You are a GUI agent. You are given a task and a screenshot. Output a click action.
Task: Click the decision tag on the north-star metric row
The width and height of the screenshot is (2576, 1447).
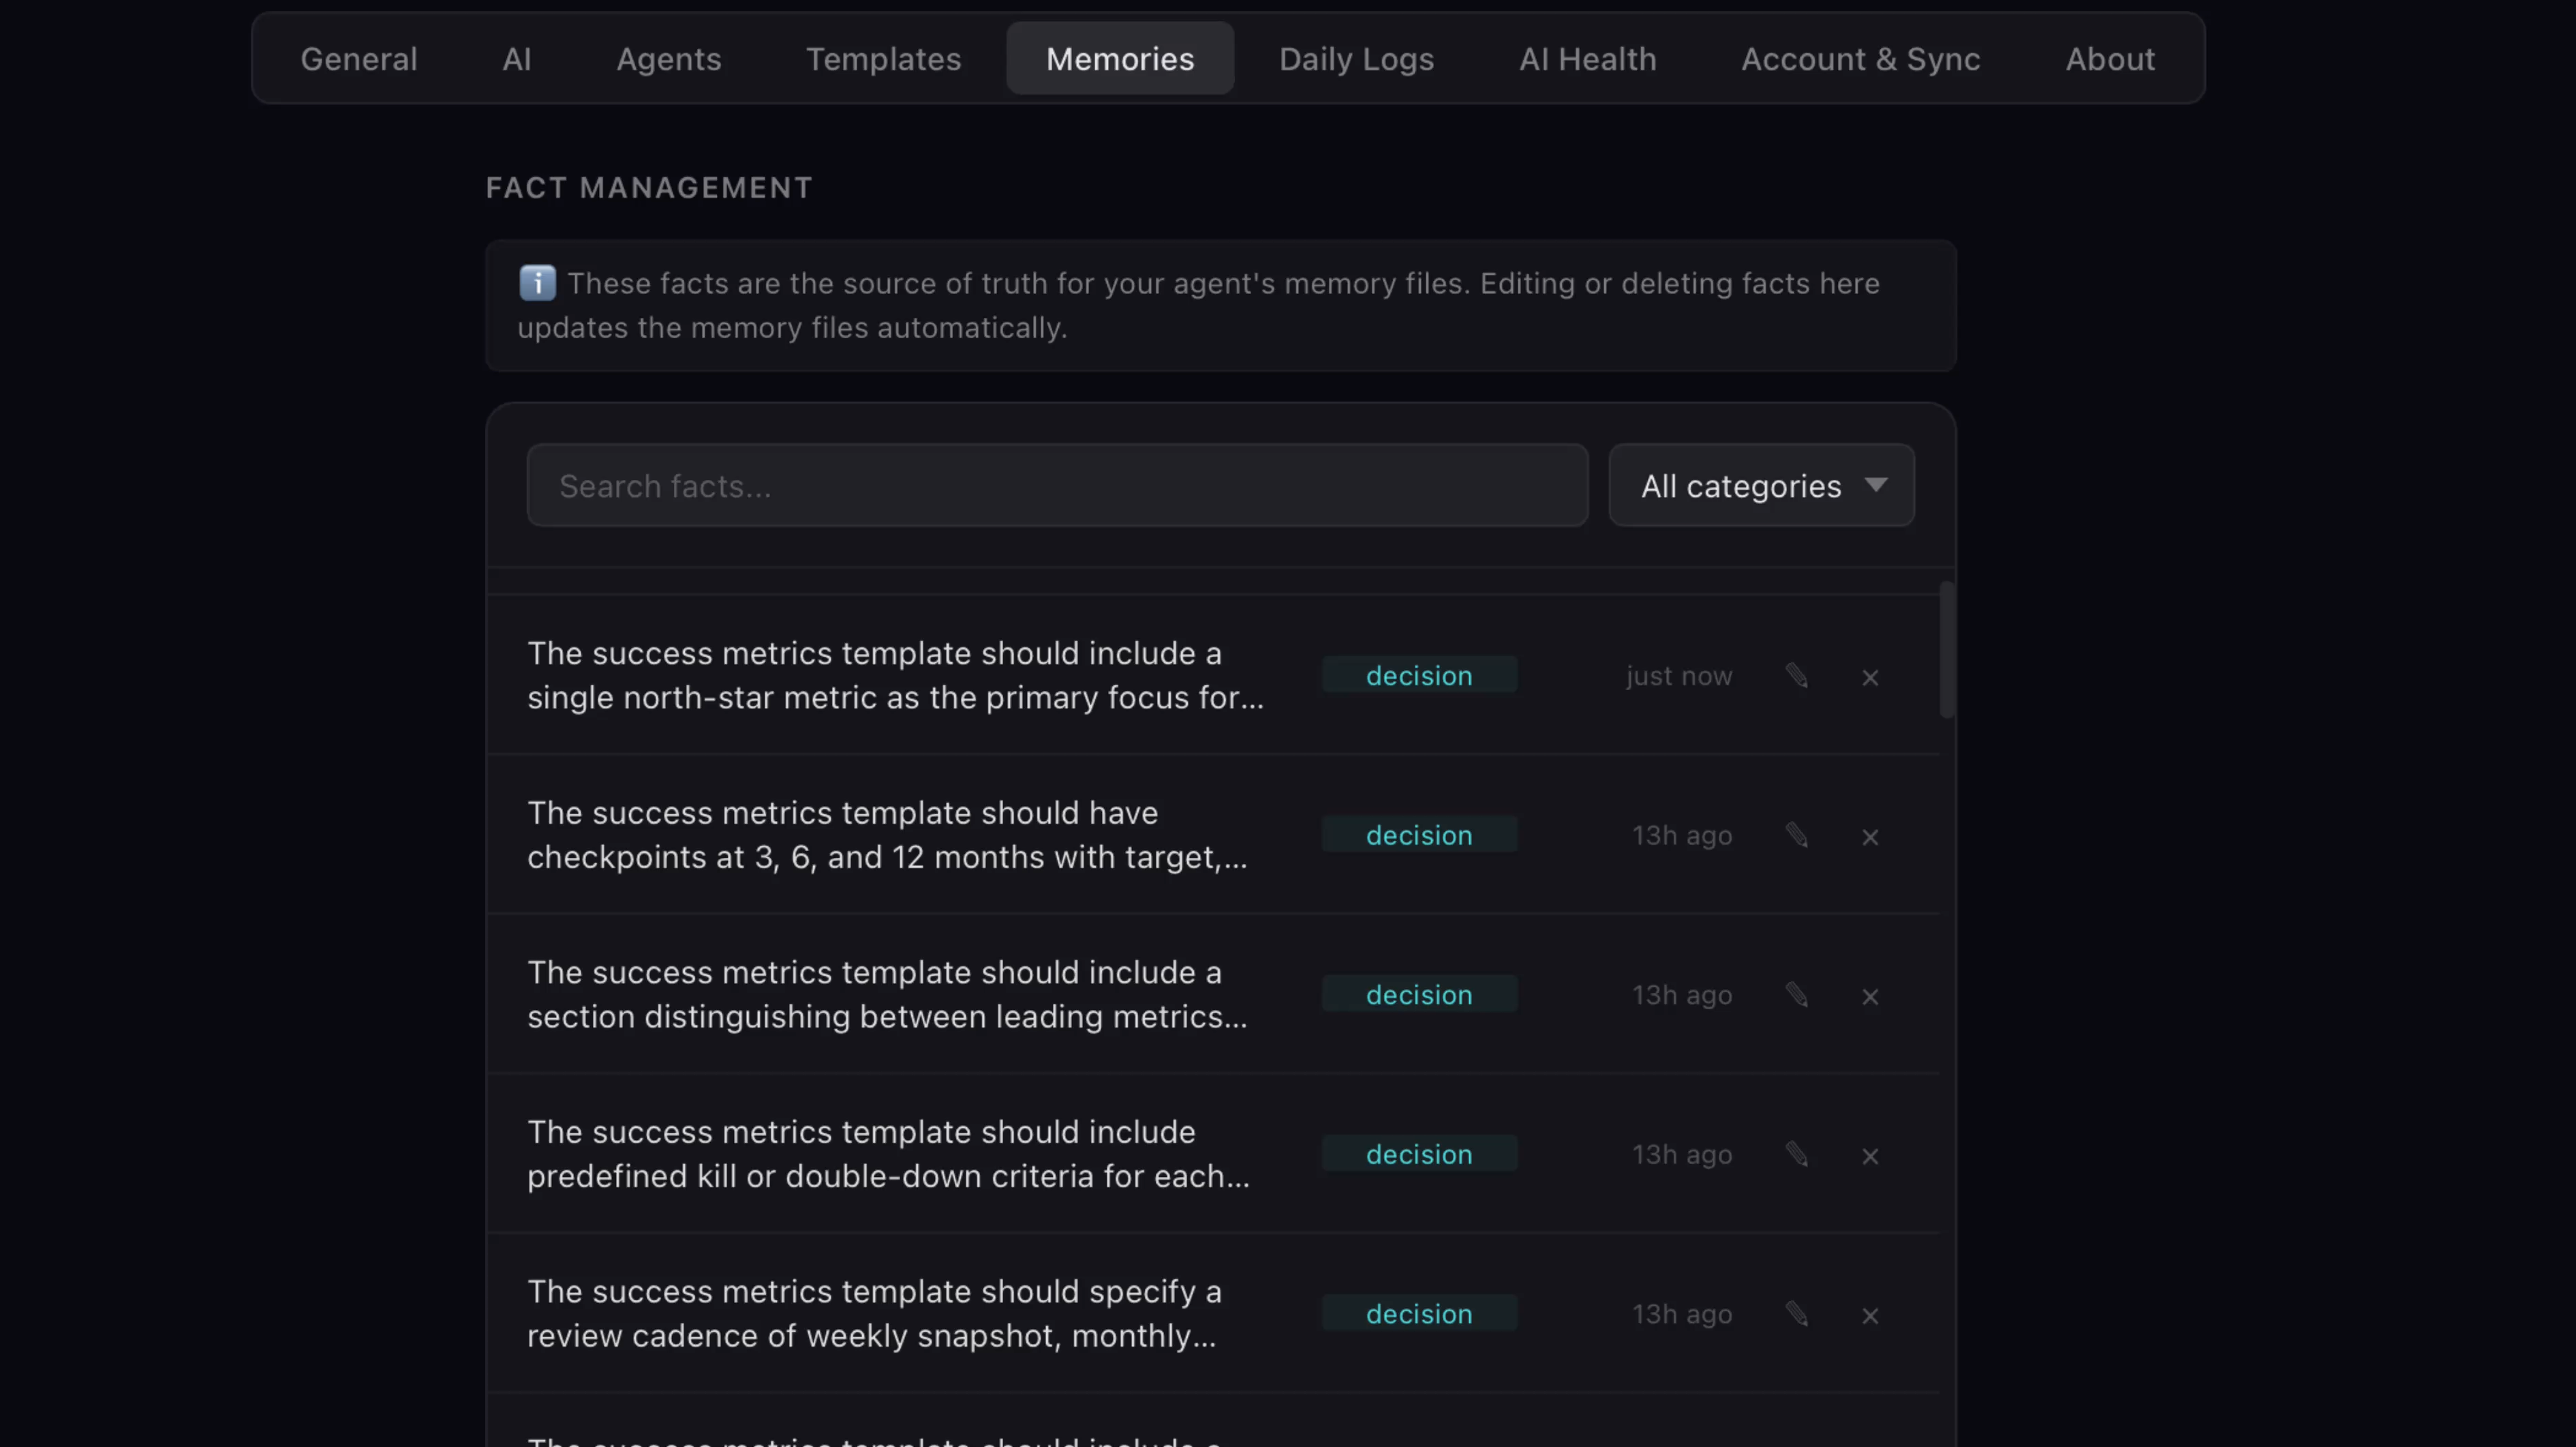(1419, 676)
